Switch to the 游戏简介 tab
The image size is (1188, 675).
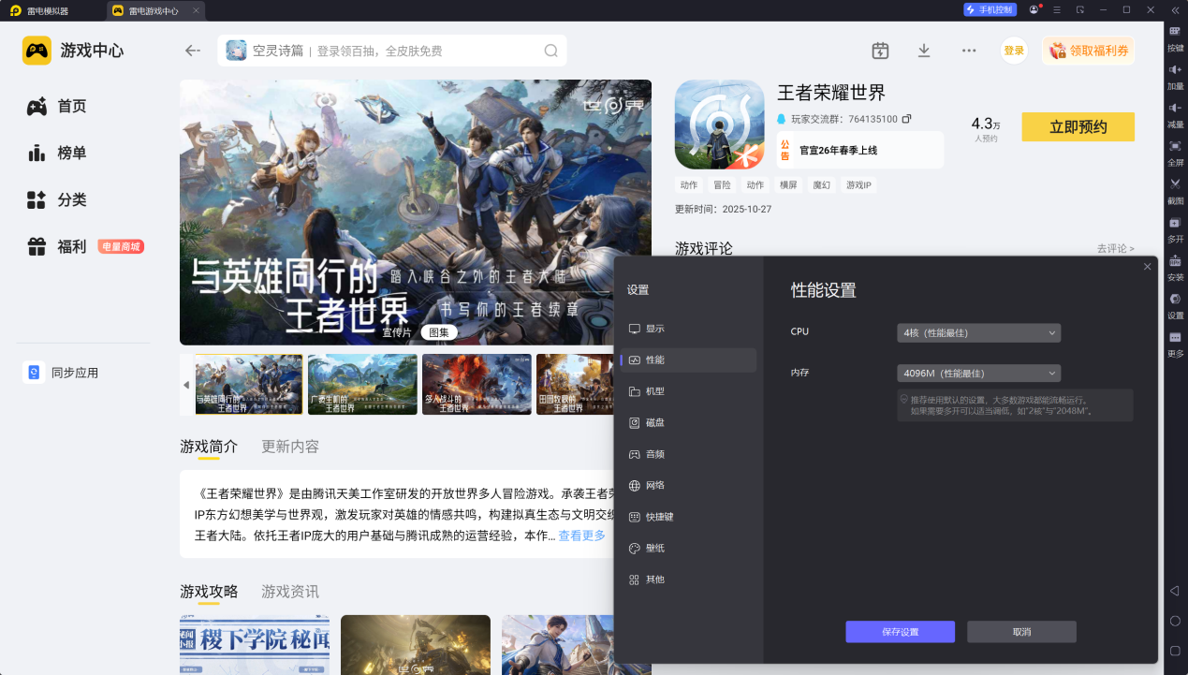click(209, 447)
